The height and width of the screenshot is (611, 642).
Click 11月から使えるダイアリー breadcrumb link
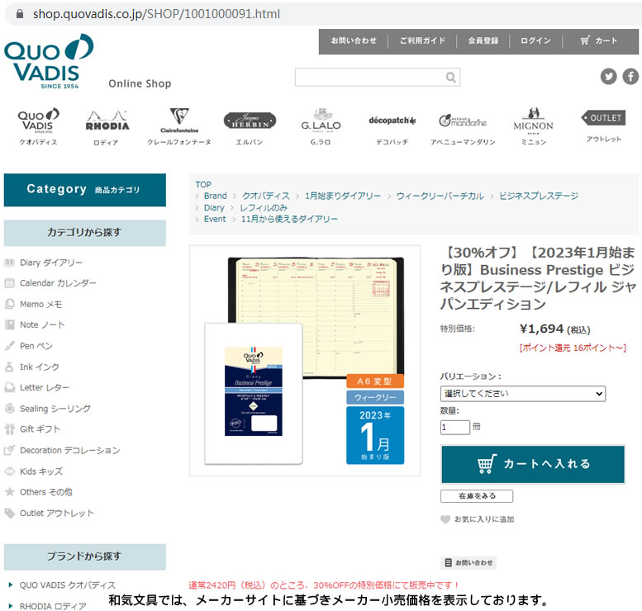289,220
